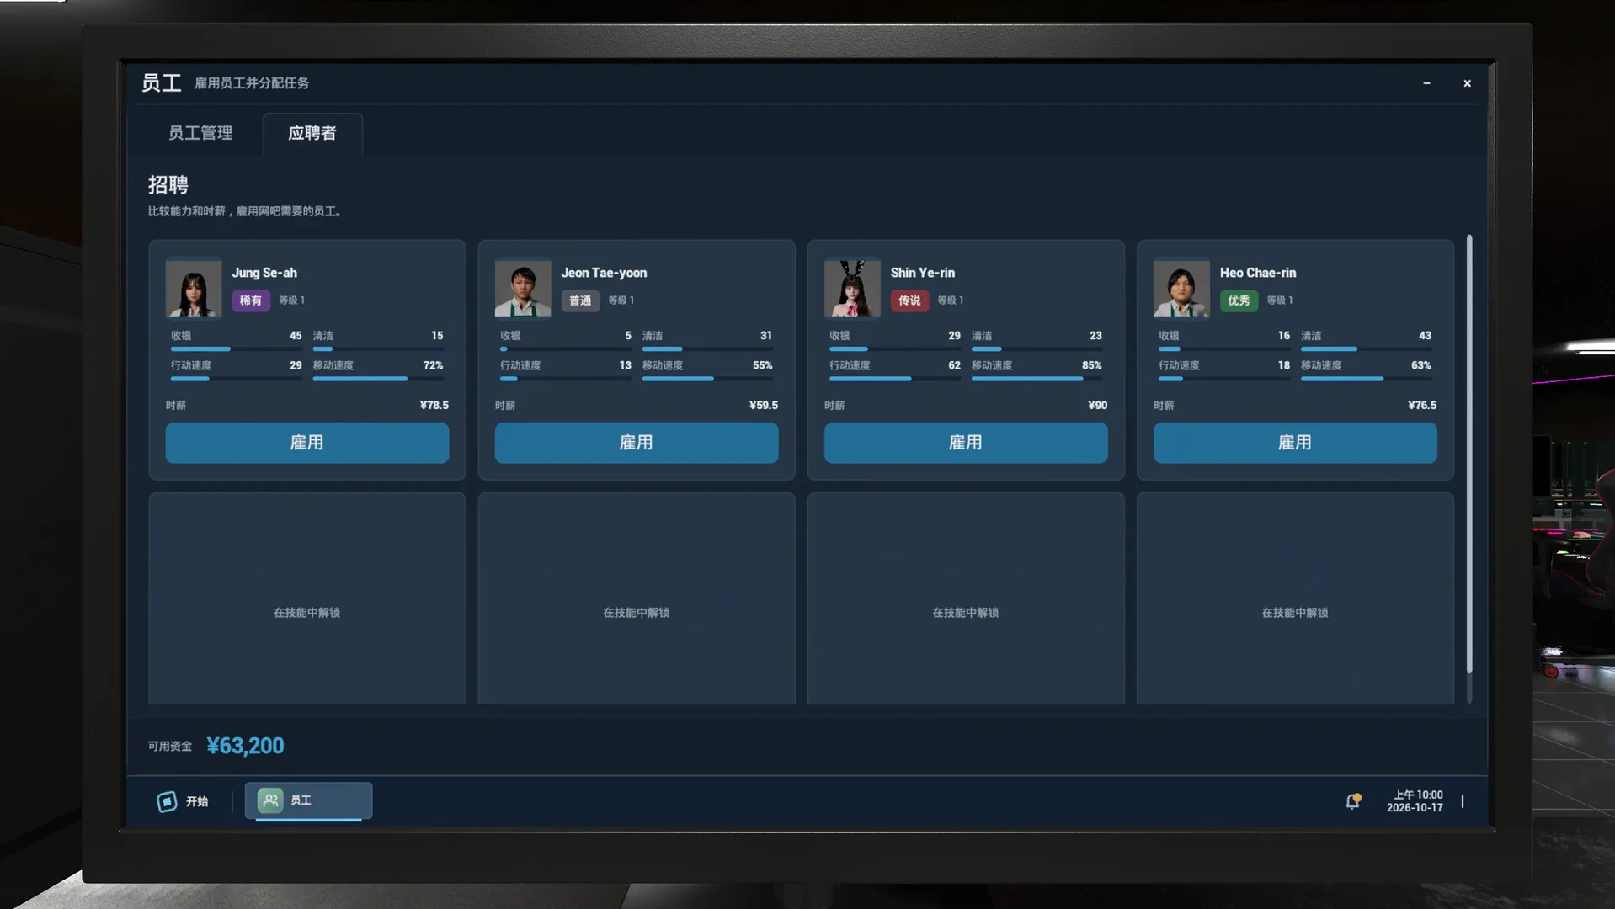This screenshot has width=1615, height=909.
Task: Click the 招聘 section heading
Action: 168,185
